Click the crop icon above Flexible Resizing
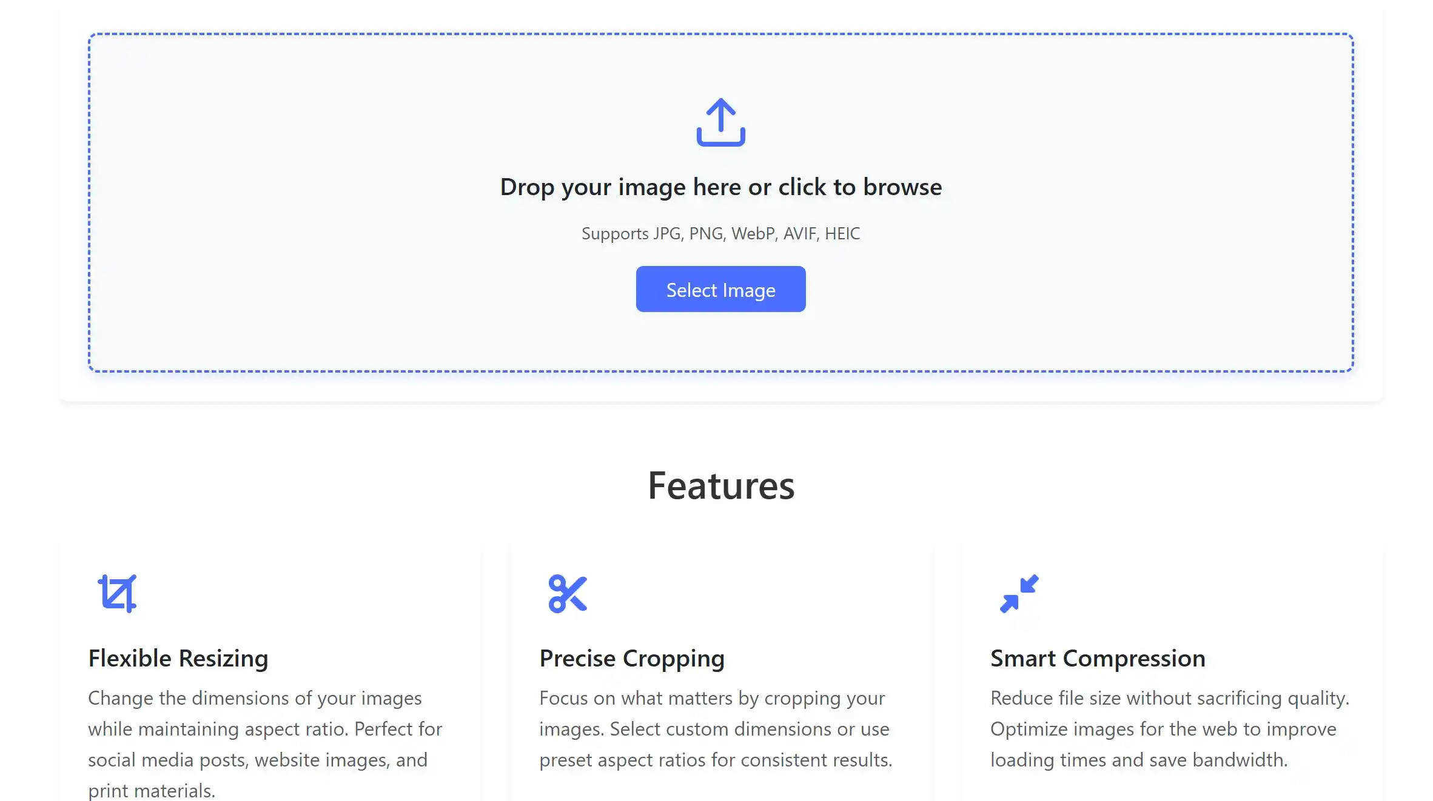Viewport: 1433px width, 801px height. pyautogui.click(x=117, y=594)
